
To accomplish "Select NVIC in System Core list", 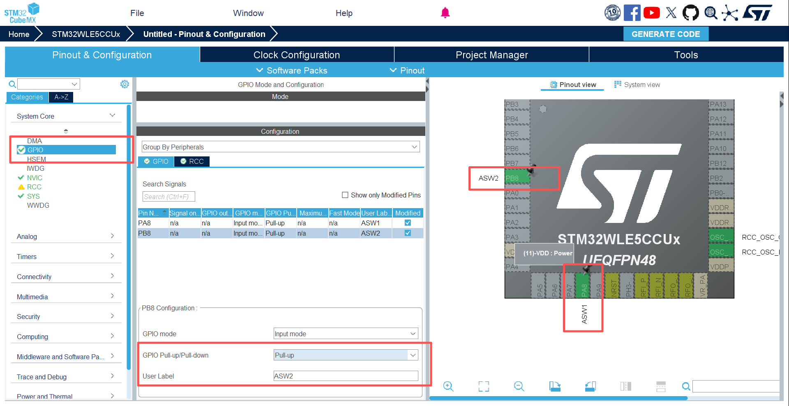I will pos(35,178).
